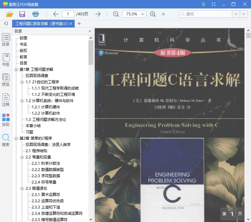This screenshot has width=251, height=222.
Task: Collapse the 第2章 简单的C程序 node
Action: click(16, 138)
